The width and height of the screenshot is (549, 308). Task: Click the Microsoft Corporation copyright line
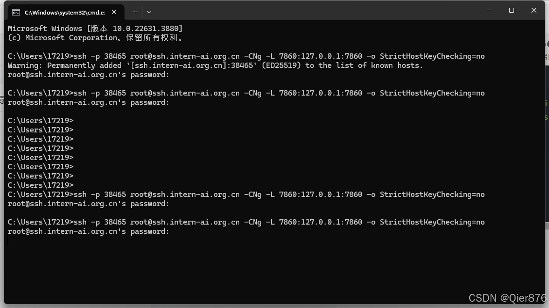92,37
